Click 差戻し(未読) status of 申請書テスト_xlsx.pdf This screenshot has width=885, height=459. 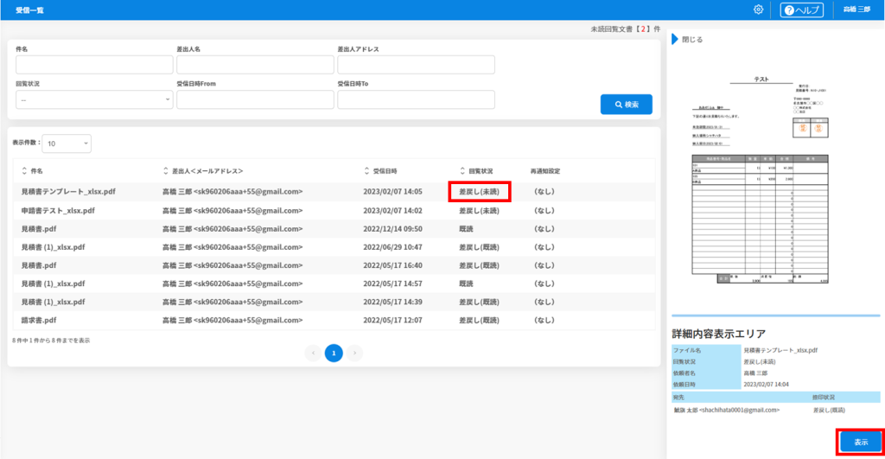point(479,211)
